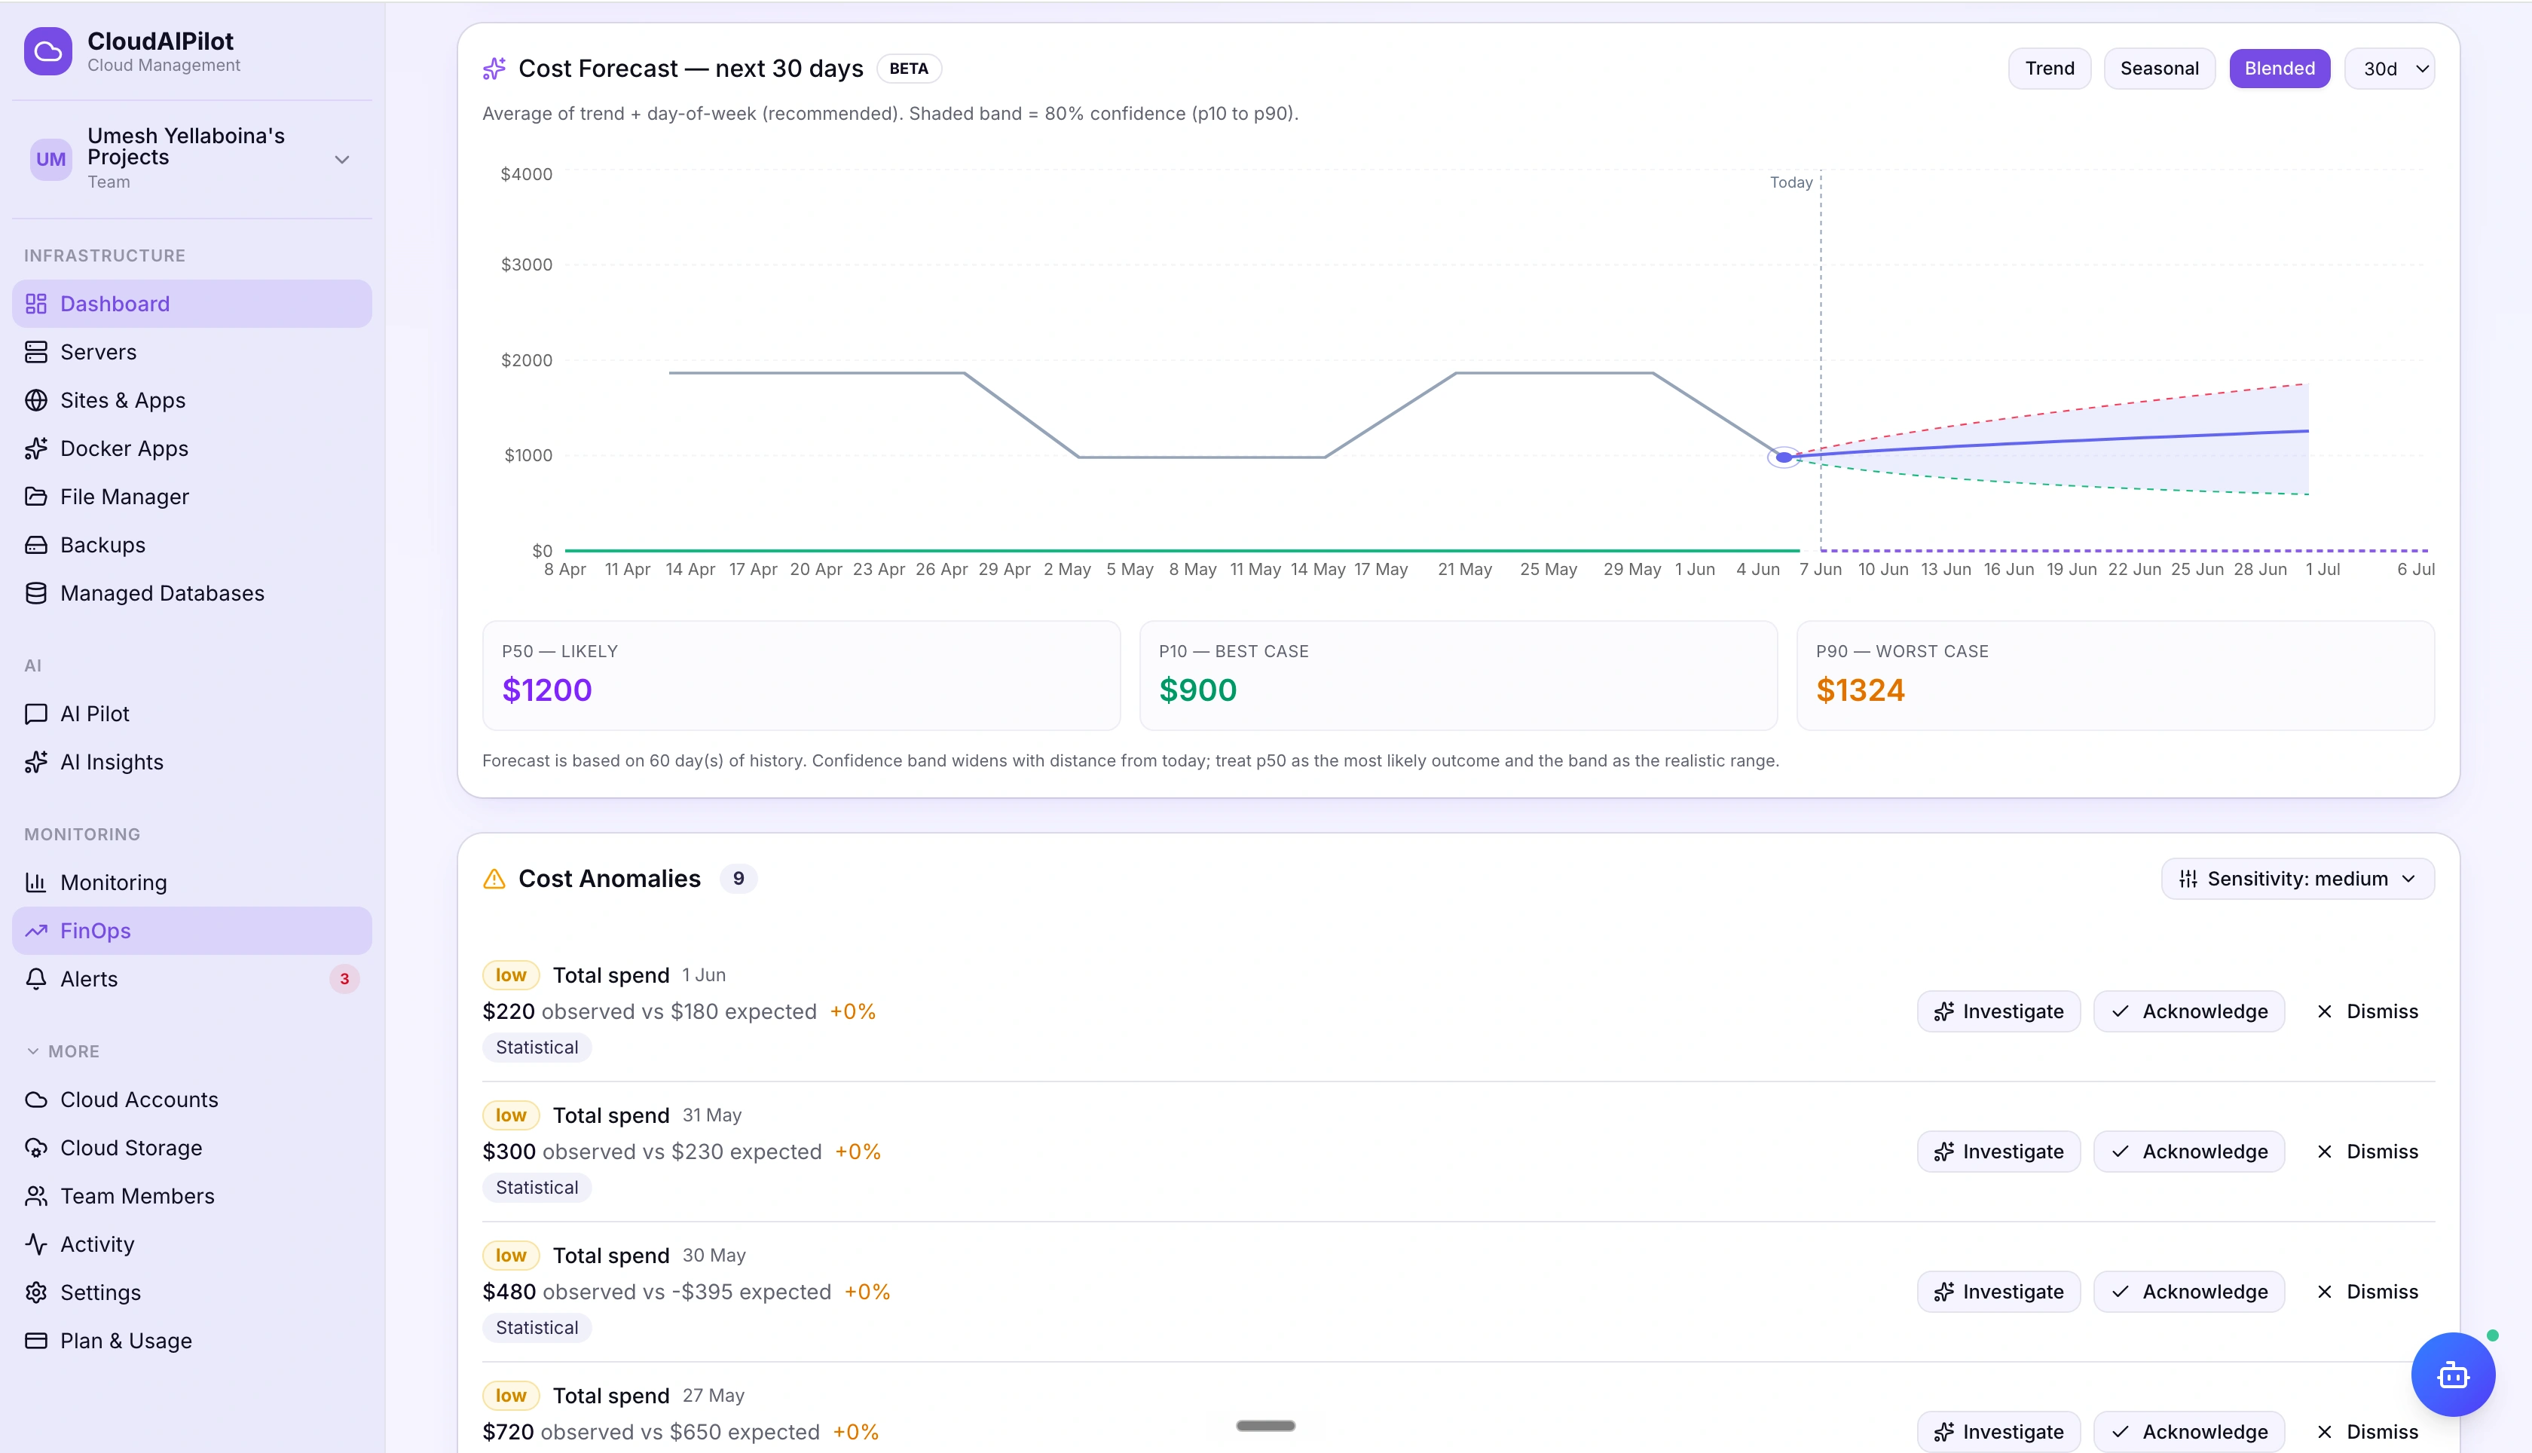Investigate the 1 Jun total spend anomaly
This screenshot has height=1453, width=2532.
point(1998,1012)
